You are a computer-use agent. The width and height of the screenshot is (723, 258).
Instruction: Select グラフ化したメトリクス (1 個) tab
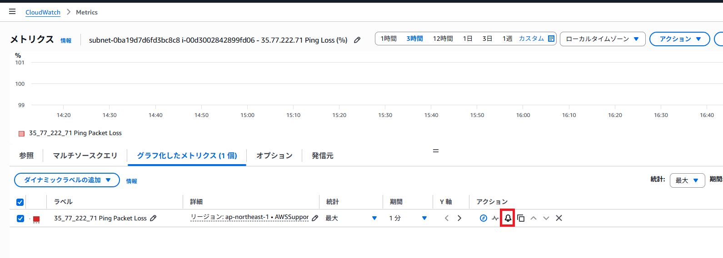click(x=187, y=156)
